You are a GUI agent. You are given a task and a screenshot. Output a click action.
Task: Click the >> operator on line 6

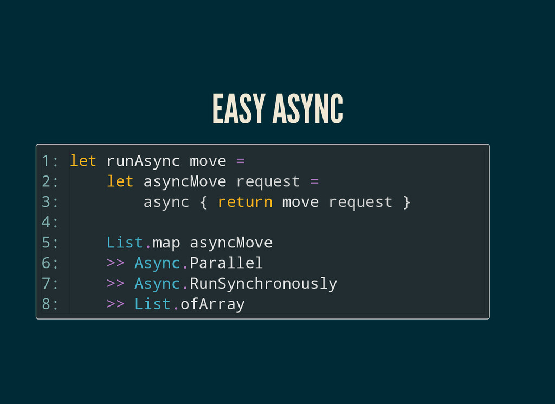116,263
